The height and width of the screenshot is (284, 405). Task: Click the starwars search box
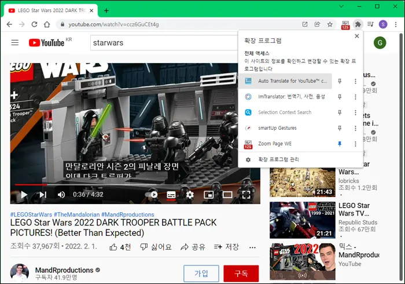[164, 43]
